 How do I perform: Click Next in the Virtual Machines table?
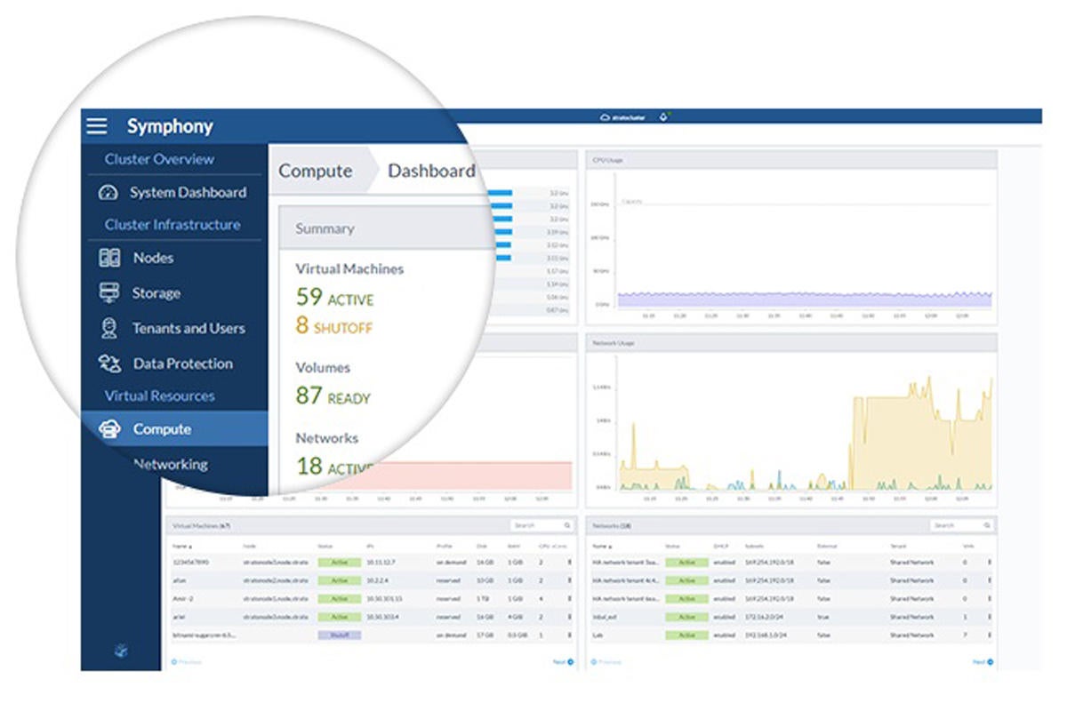[564, 662]
